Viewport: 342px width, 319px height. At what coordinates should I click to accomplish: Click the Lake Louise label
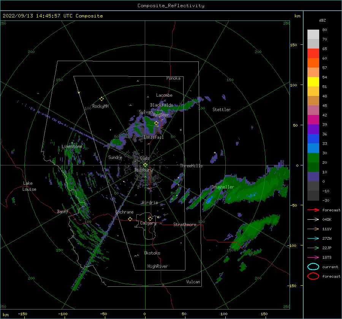29,186
